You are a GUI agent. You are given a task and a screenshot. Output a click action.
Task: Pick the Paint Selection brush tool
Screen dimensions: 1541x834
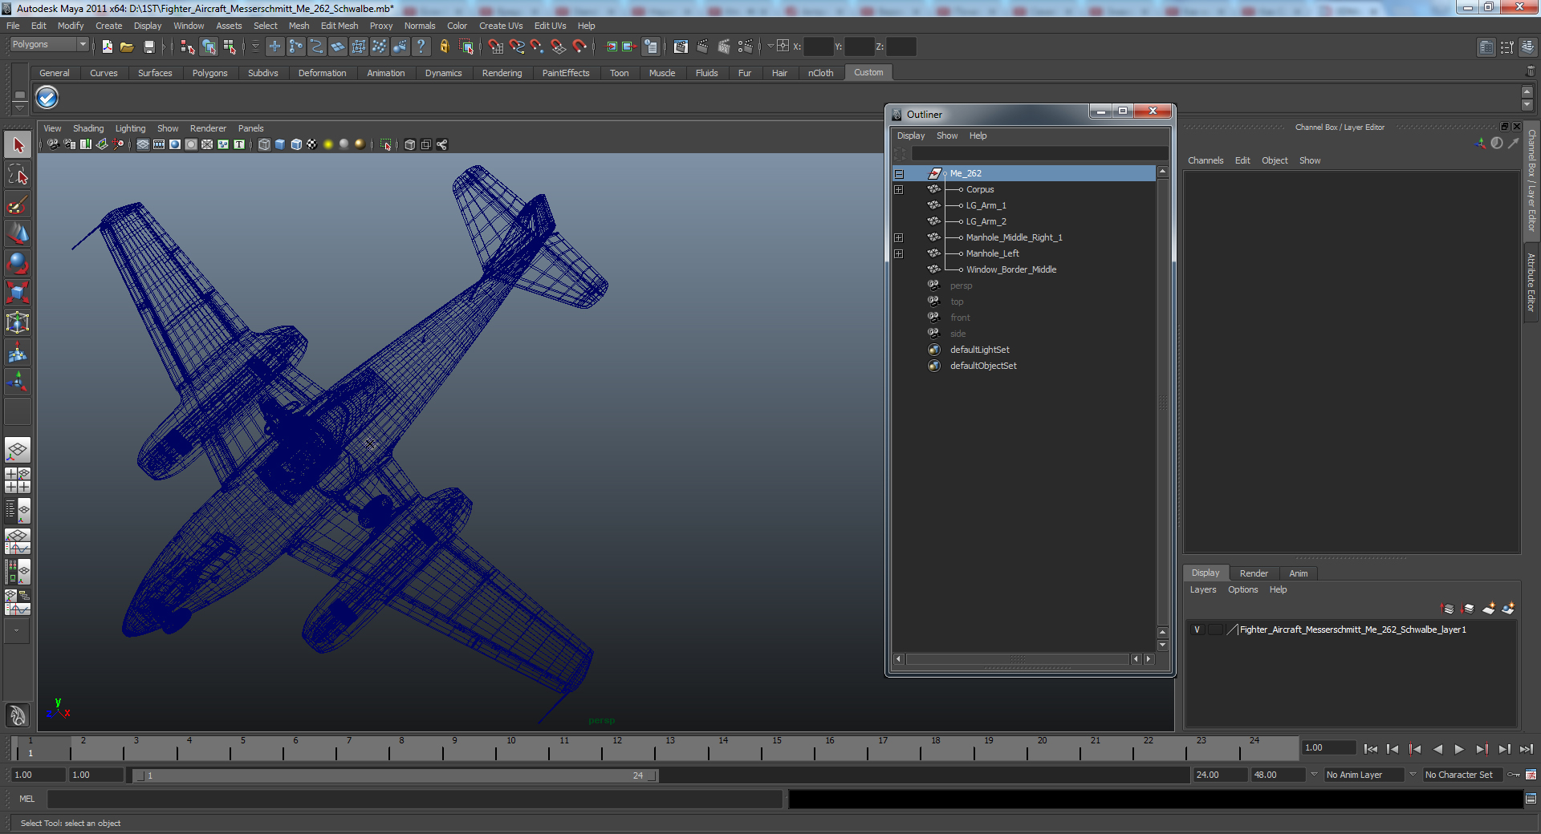pyautogui.click(x=18, y=204)
